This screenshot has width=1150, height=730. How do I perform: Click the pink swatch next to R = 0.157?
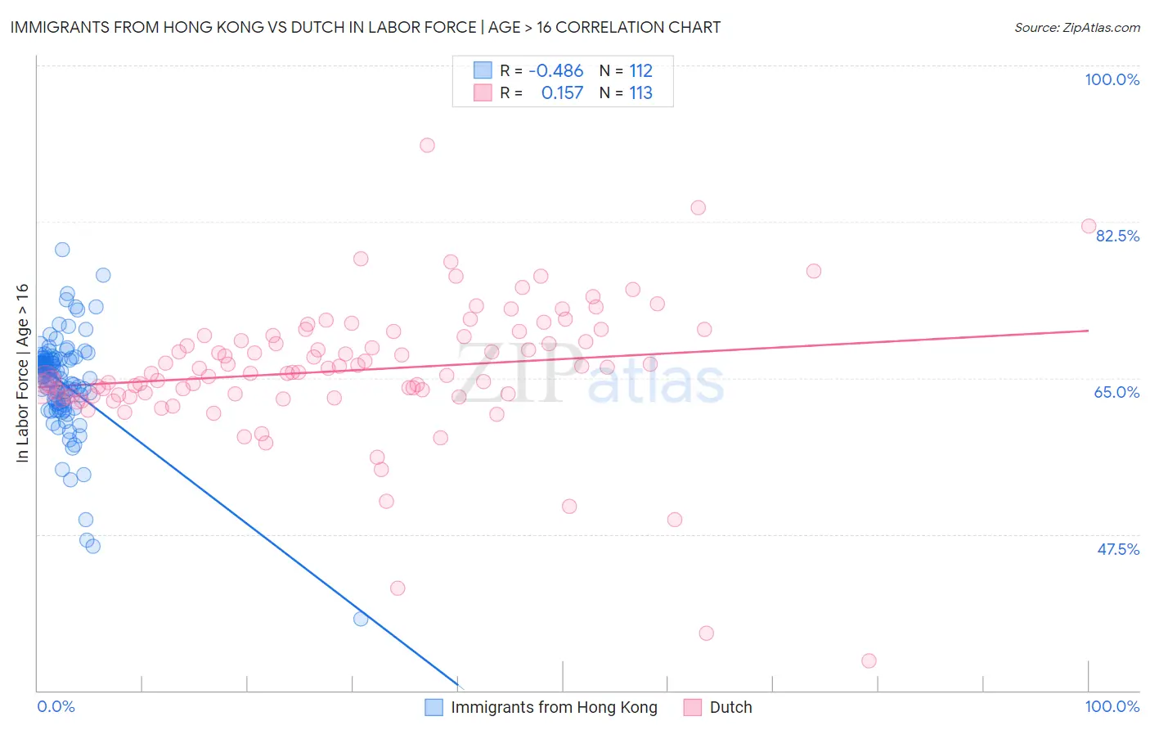click(x=483, y=92)
